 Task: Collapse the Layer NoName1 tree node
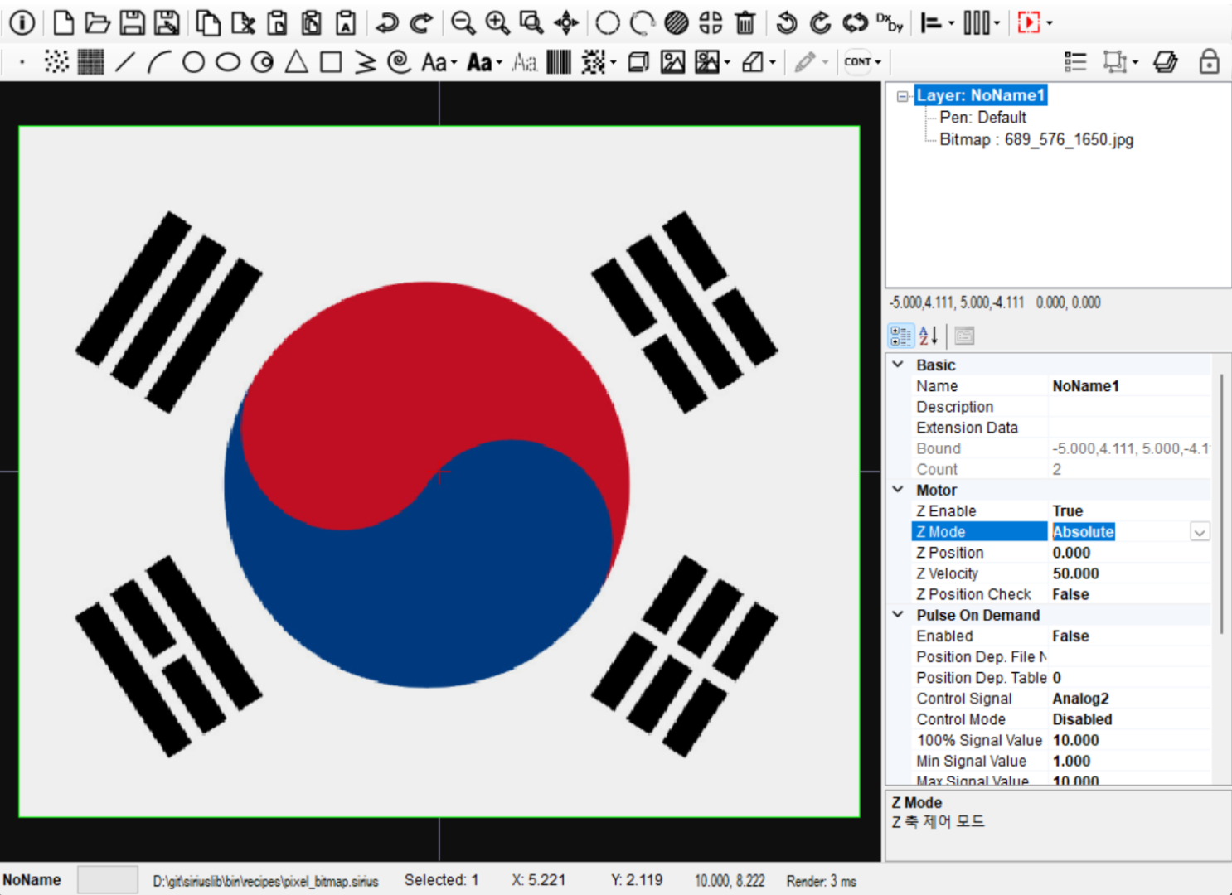click(902, 96)
